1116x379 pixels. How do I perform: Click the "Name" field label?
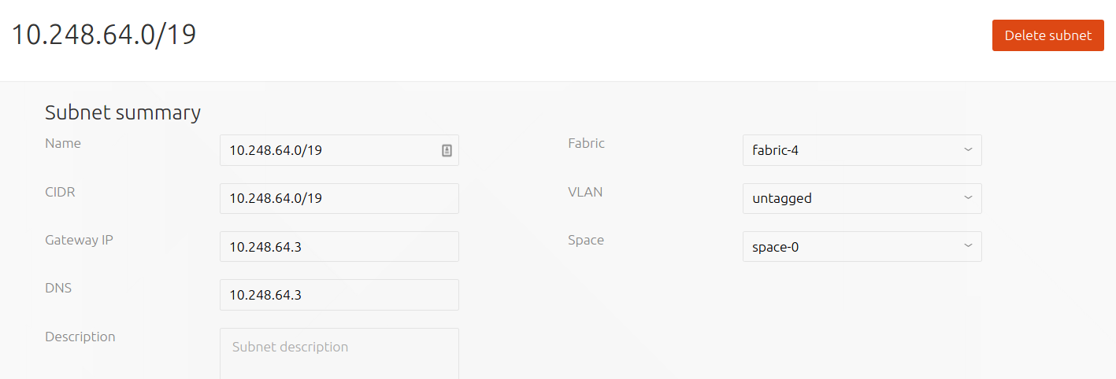[x=63, y=143]
